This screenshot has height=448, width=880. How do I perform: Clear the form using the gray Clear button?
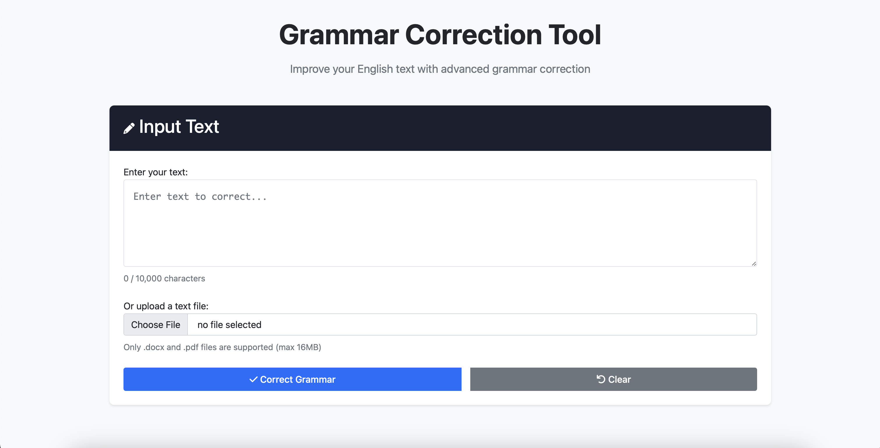pyautogui.click(x=613, y=379)
